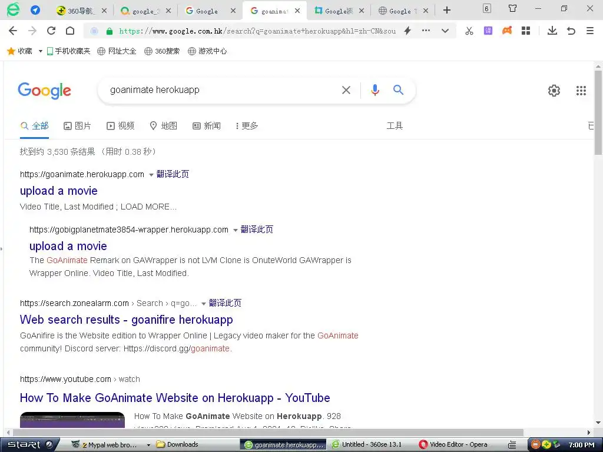Image resolution: width=603 pixels, height=452 pixels.
Task: Switch to the 图片 images tab
Action: (x=77, y=126)
